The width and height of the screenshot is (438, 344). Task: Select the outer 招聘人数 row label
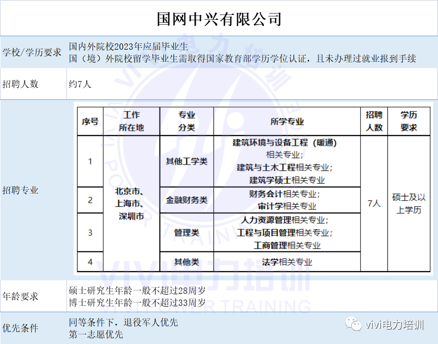click(x=20, y=84)
